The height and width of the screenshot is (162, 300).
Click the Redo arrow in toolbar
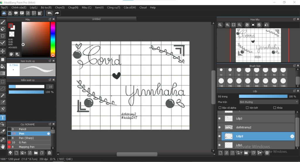[57, 13]
